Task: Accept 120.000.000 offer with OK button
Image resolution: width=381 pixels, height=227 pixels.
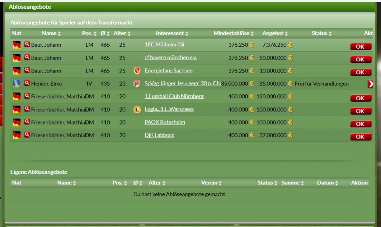Action: (x=360, y=98)
